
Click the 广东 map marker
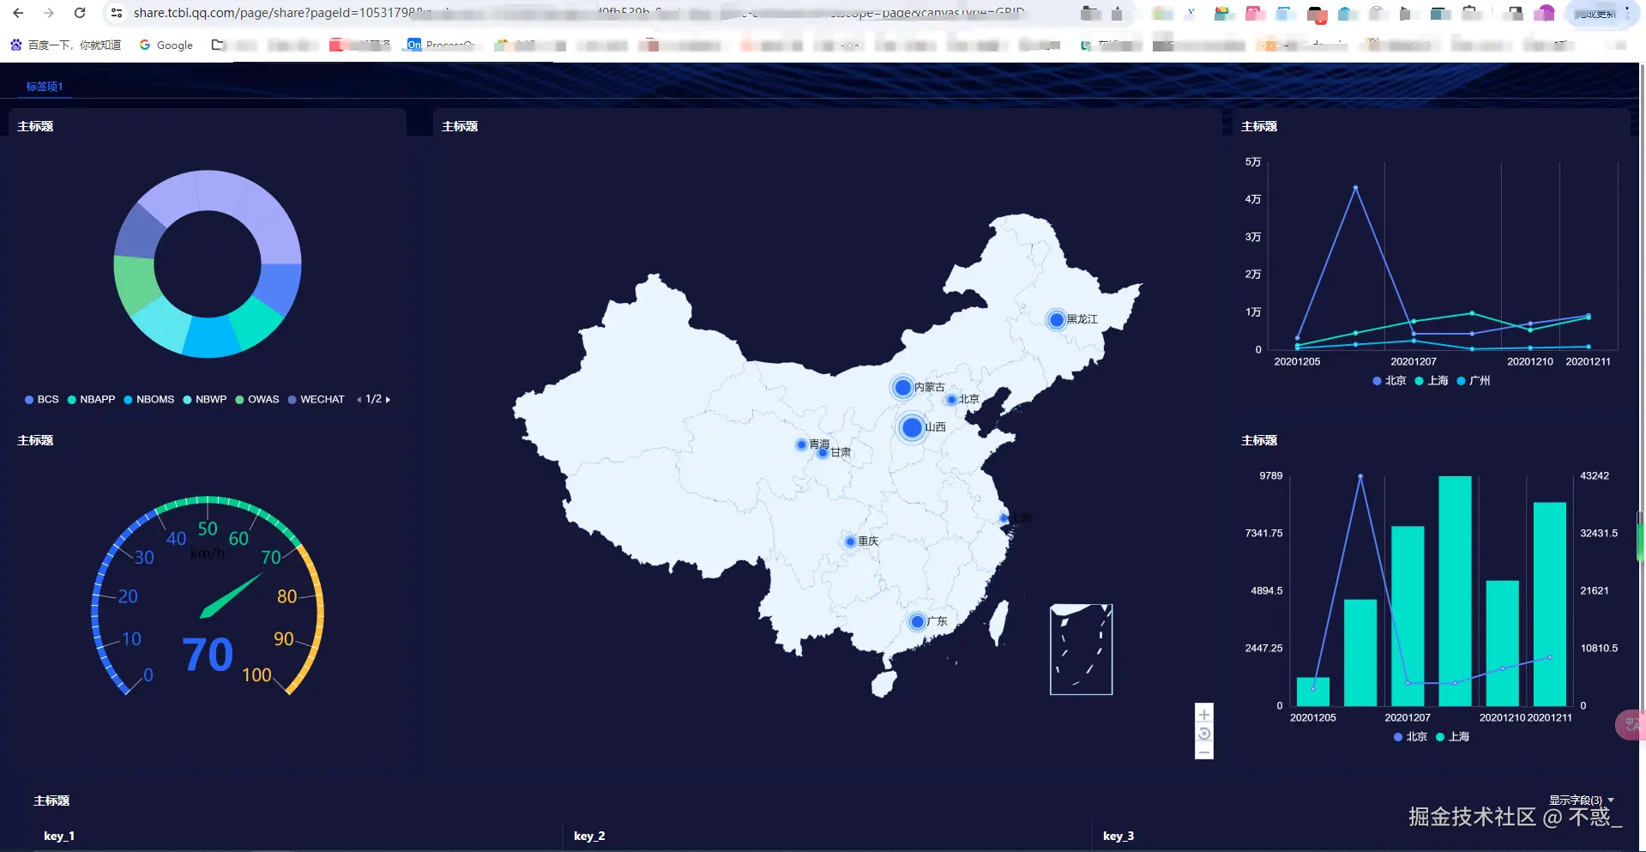click(x=917, y=621)
